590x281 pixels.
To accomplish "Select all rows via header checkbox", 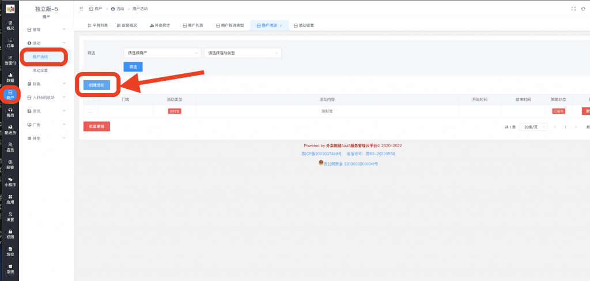I will coord(90,99).
